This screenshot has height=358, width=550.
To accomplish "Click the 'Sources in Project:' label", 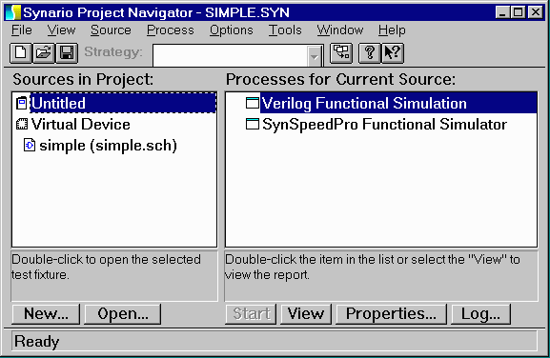I will pyautogui.click(x=83, y=80).
